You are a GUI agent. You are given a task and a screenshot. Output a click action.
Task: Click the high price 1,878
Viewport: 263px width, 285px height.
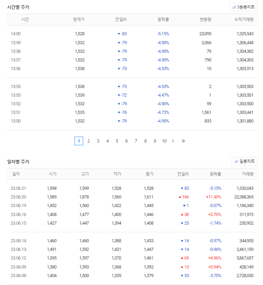point(84,197)
